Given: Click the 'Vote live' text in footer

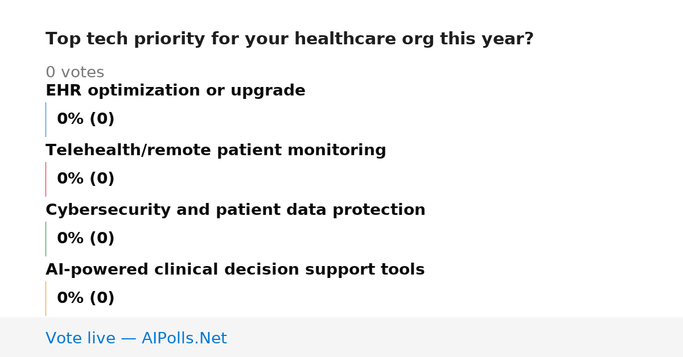Looking at the screenshot, I should [x=80, y=339].
